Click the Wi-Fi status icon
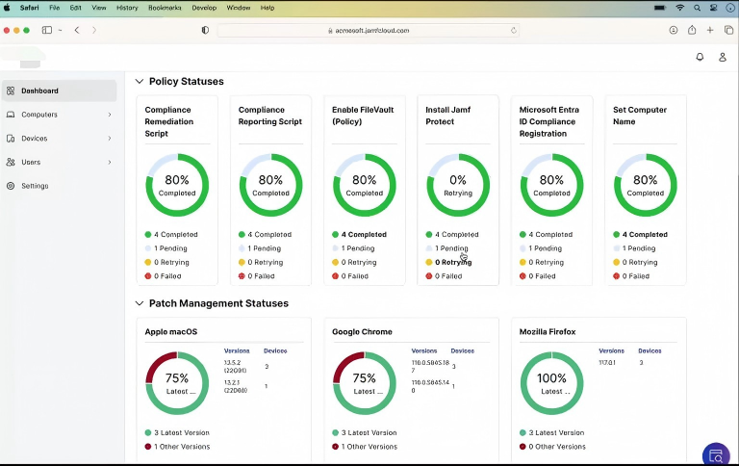Viewport: 739px width, 466px height. [679, 8]
